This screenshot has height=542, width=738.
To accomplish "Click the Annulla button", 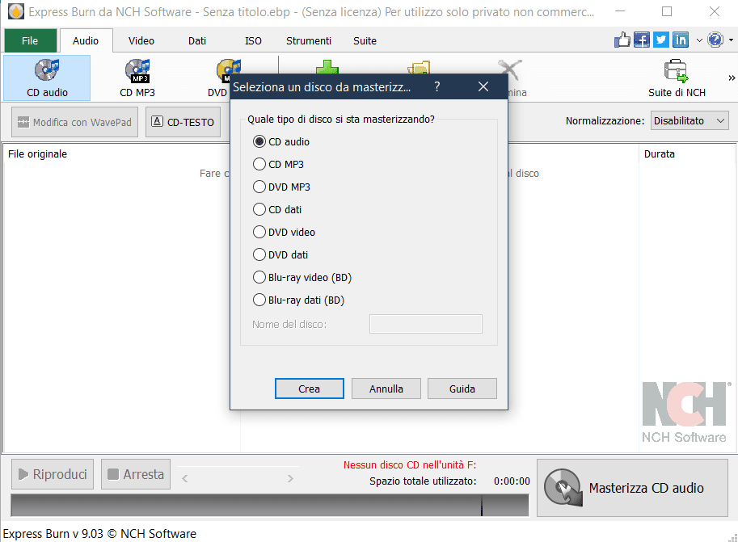I will coord(386,389).
